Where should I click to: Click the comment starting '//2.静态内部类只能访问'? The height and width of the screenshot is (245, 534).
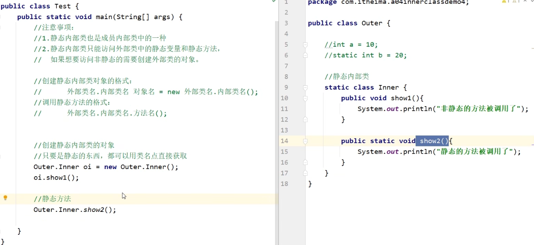127,49
